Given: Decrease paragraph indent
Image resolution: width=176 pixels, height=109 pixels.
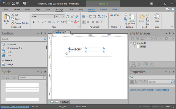Looking at the screenshot, I should click(x=95, y=16).
